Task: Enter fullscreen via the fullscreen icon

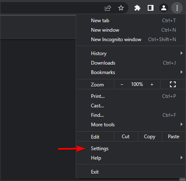Action: [173, 84]
